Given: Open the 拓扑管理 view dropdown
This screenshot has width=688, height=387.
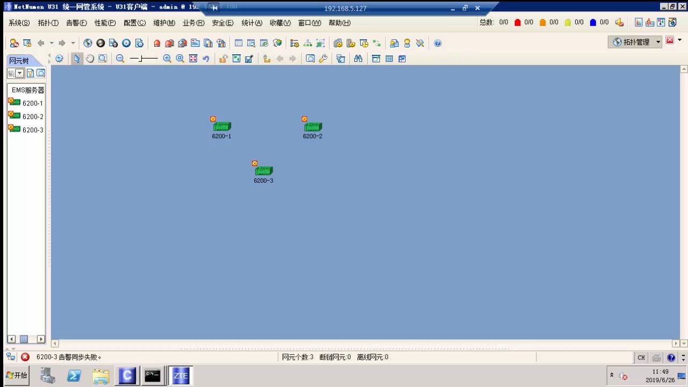Looking at the screenshot, I should click(658, 42).
